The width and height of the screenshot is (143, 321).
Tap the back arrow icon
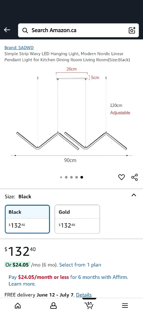pos(7,30)
